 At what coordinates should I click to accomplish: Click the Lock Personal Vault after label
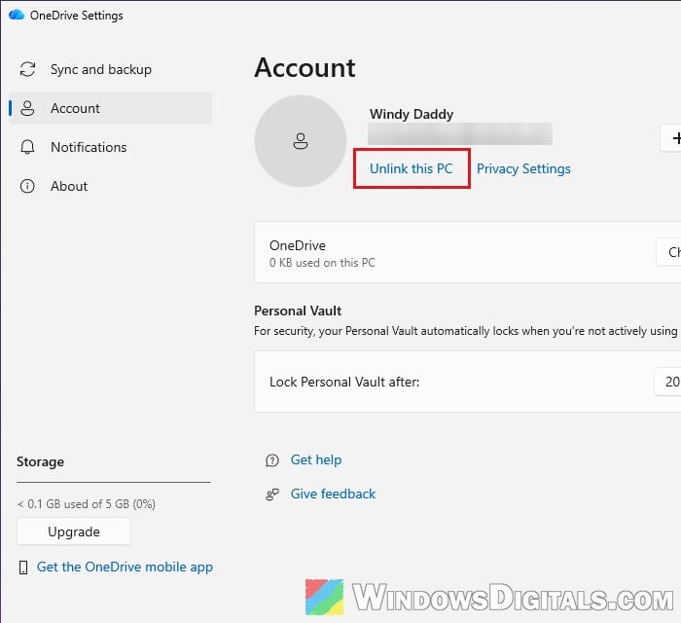click(344, 382)
